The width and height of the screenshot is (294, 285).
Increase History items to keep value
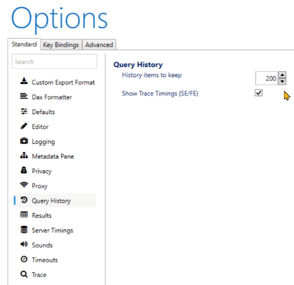[x=283, y=75]
